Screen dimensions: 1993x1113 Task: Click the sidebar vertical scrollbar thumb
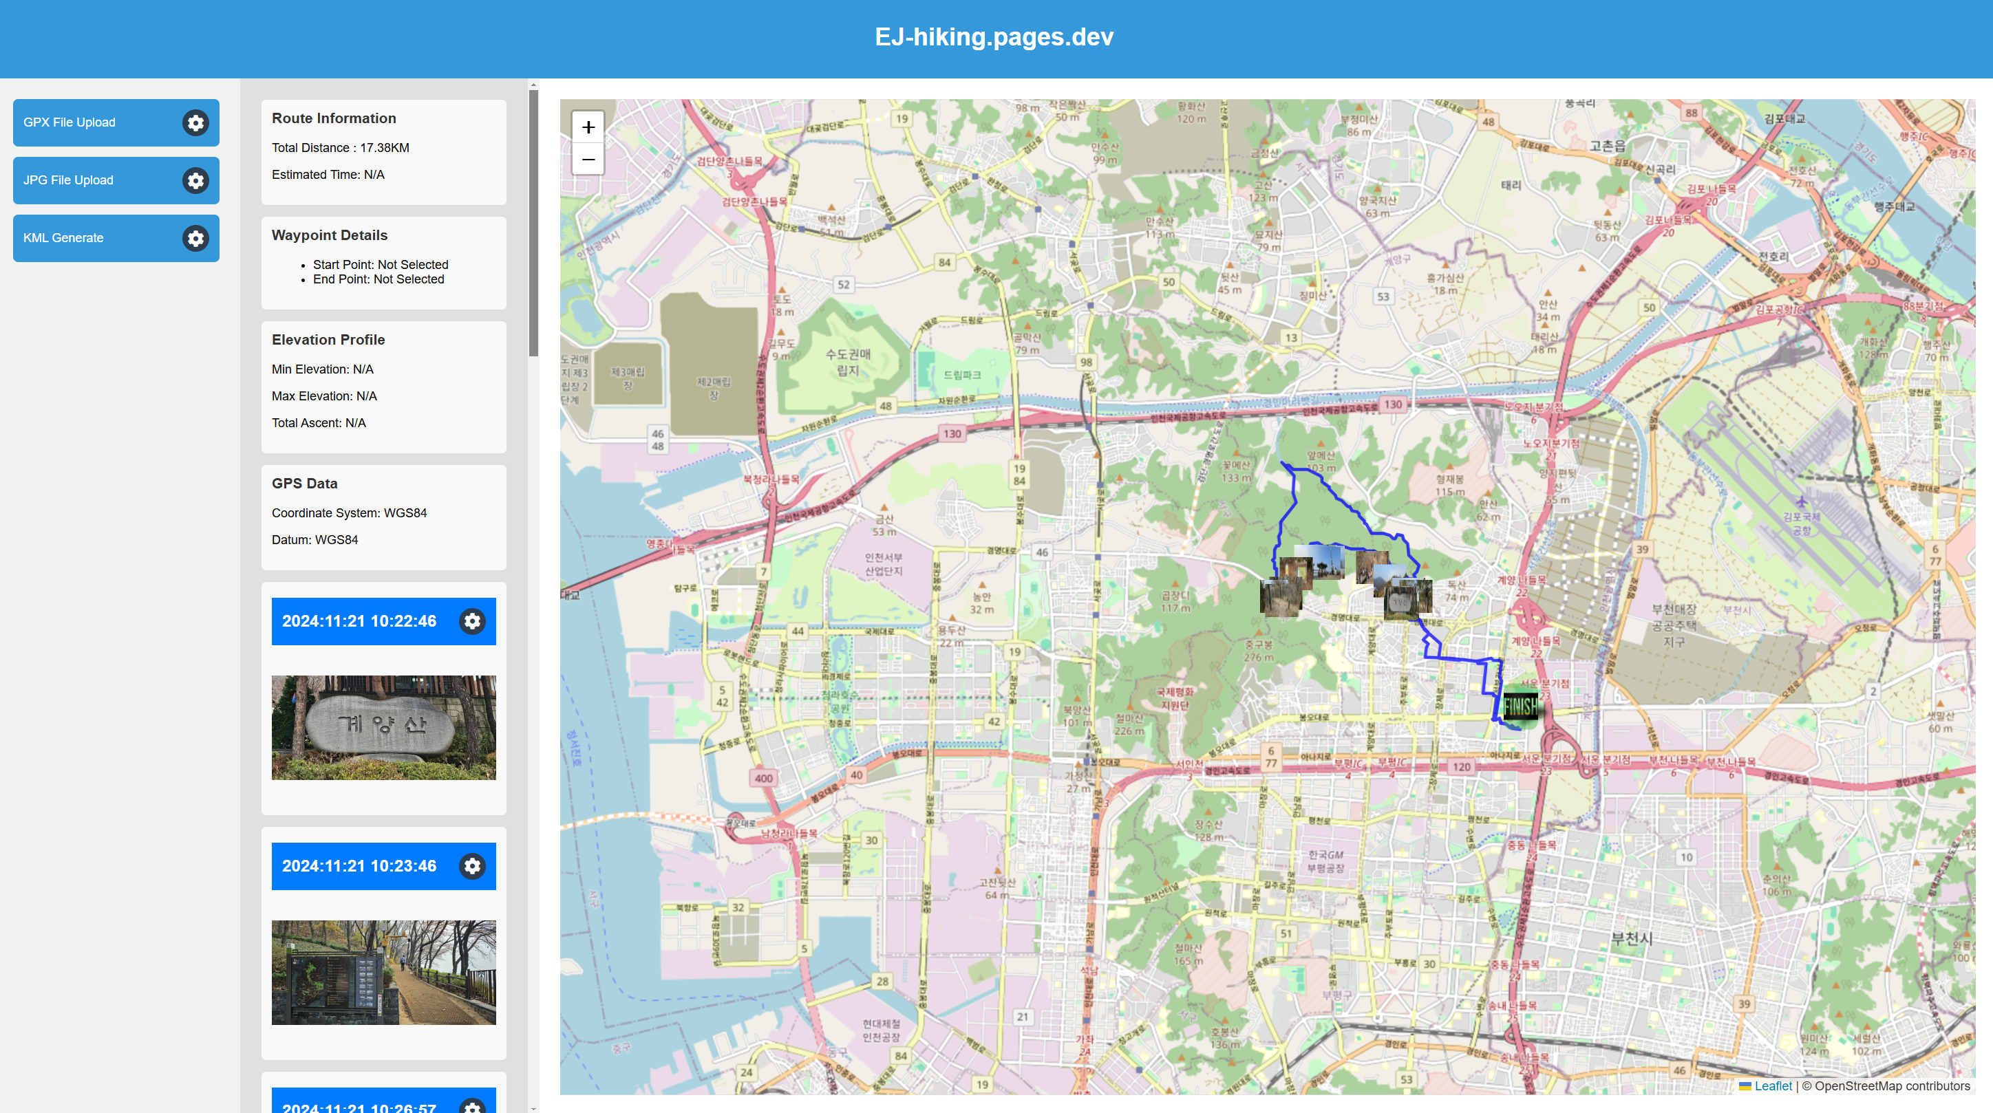pyautogui.click(x=533, y=223)
